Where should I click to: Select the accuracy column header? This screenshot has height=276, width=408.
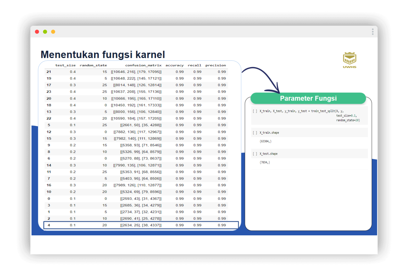pos(174,65)
